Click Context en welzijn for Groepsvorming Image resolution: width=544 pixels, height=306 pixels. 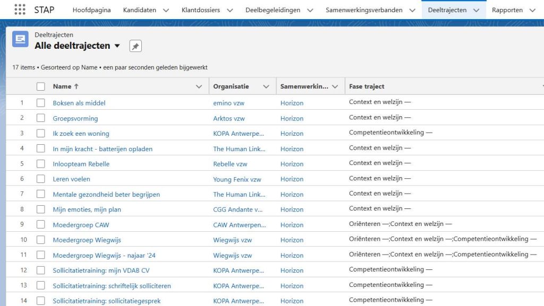click(379, 117)
